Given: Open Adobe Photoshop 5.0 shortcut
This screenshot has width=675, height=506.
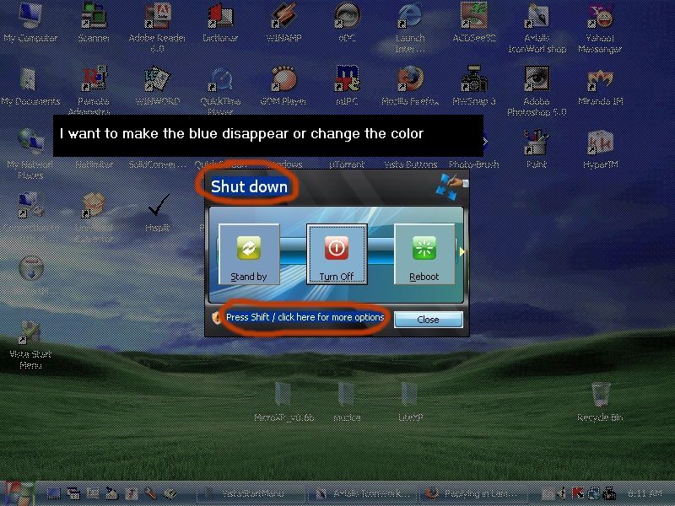Looking at the screenshot, I should [537, 90].
